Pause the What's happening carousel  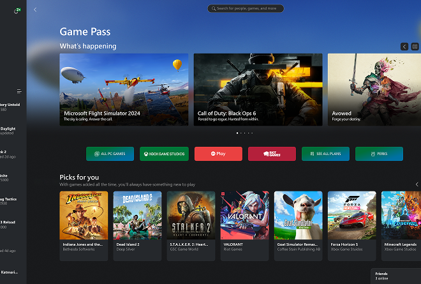point(415,47)
